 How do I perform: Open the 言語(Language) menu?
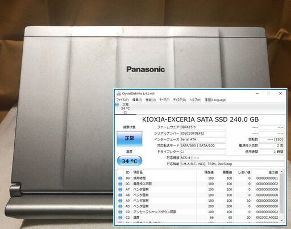[x=215, y=100]
